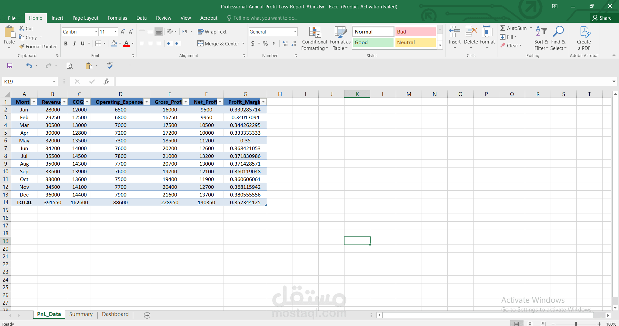Toggle Italic formatting
The width and height of the screenshot is (619, 326).
coord(74,43)
